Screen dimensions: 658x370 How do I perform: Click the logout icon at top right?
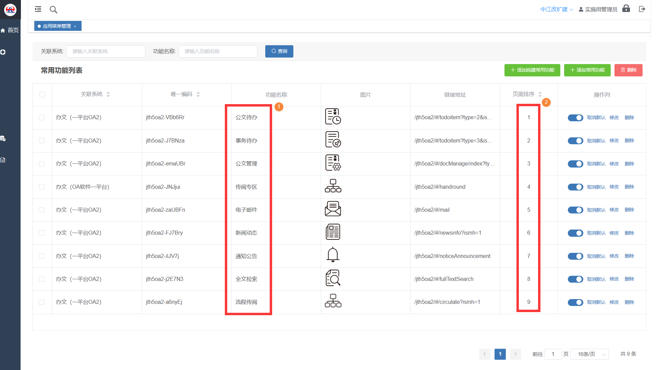642,9
